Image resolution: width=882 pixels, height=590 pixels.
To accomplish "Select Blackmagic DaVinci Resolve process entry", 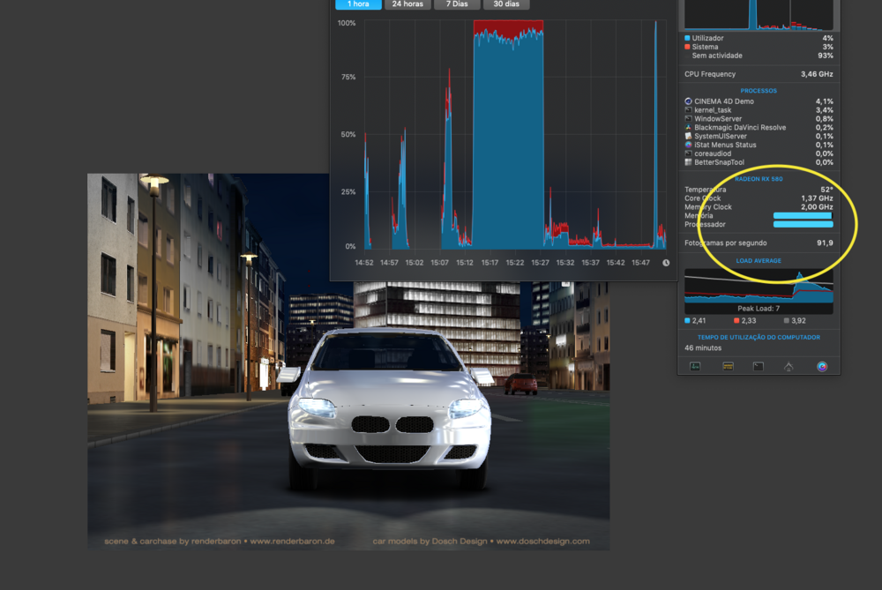I will click(739, 128).
